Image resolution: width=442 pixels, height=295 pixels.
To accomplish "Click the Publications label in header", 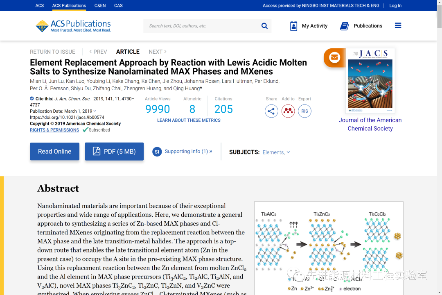I will click(368, 26).
